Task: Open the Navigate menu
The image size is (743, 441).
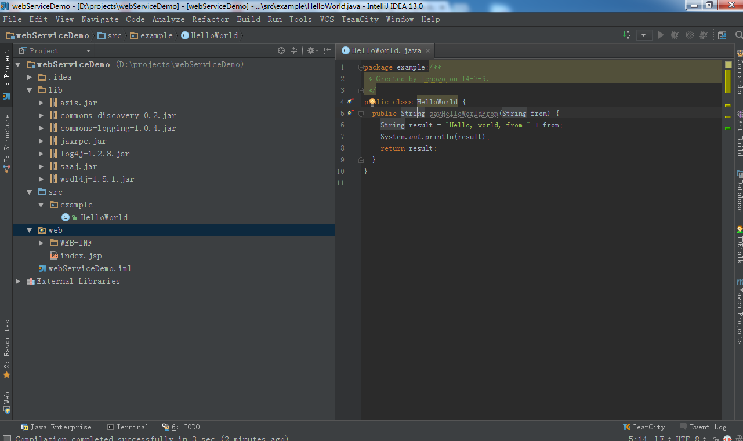Action: pos(100,19)
